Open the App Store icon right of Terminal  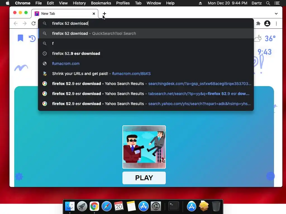[x=192, y=206]
